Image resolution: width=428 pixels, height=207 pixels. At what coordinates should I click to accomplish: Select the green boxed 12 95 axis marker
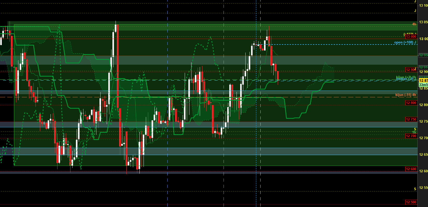pyautogui.click(x=423, y=55)
